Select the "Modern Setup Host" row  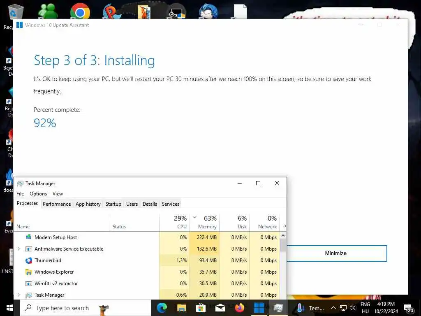coord(147,237)
